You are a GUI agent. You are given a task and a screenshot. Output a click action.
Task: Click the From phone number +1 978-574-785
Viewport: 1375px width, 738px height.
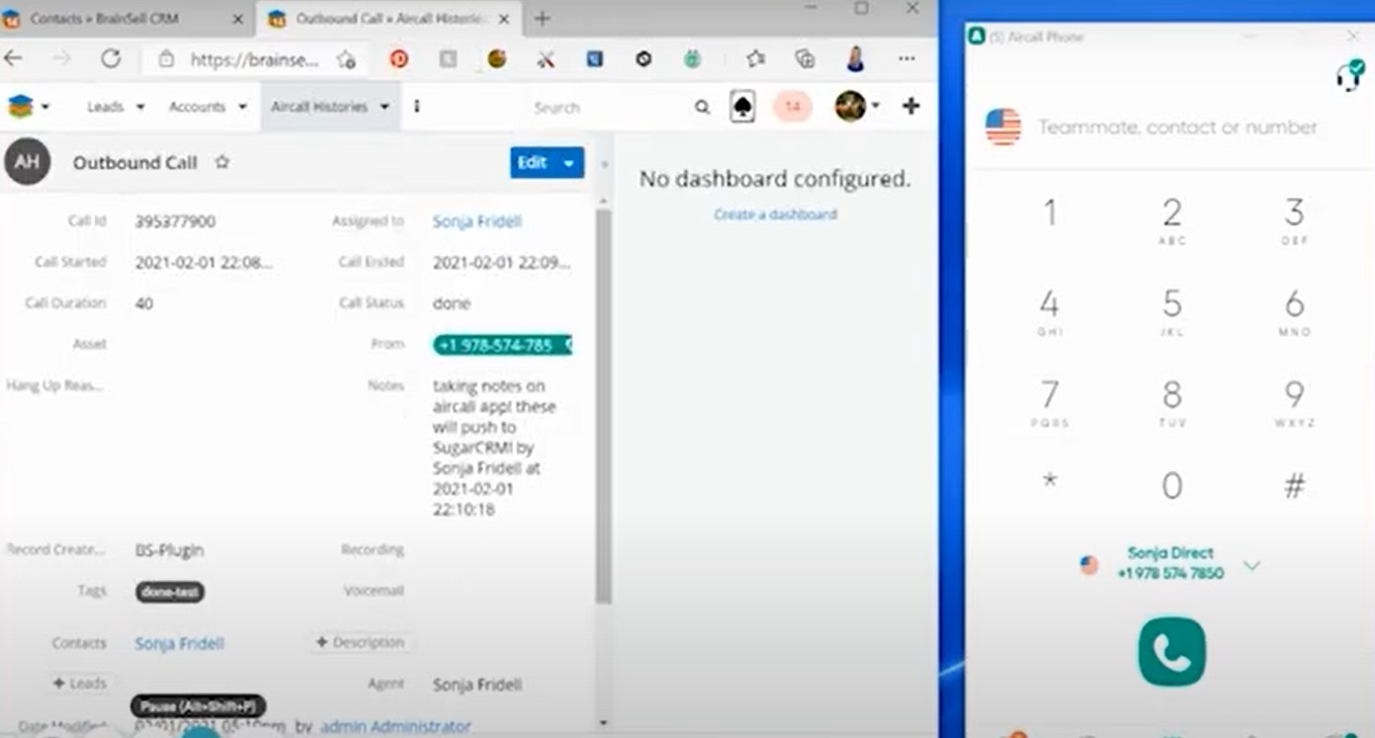502,345
